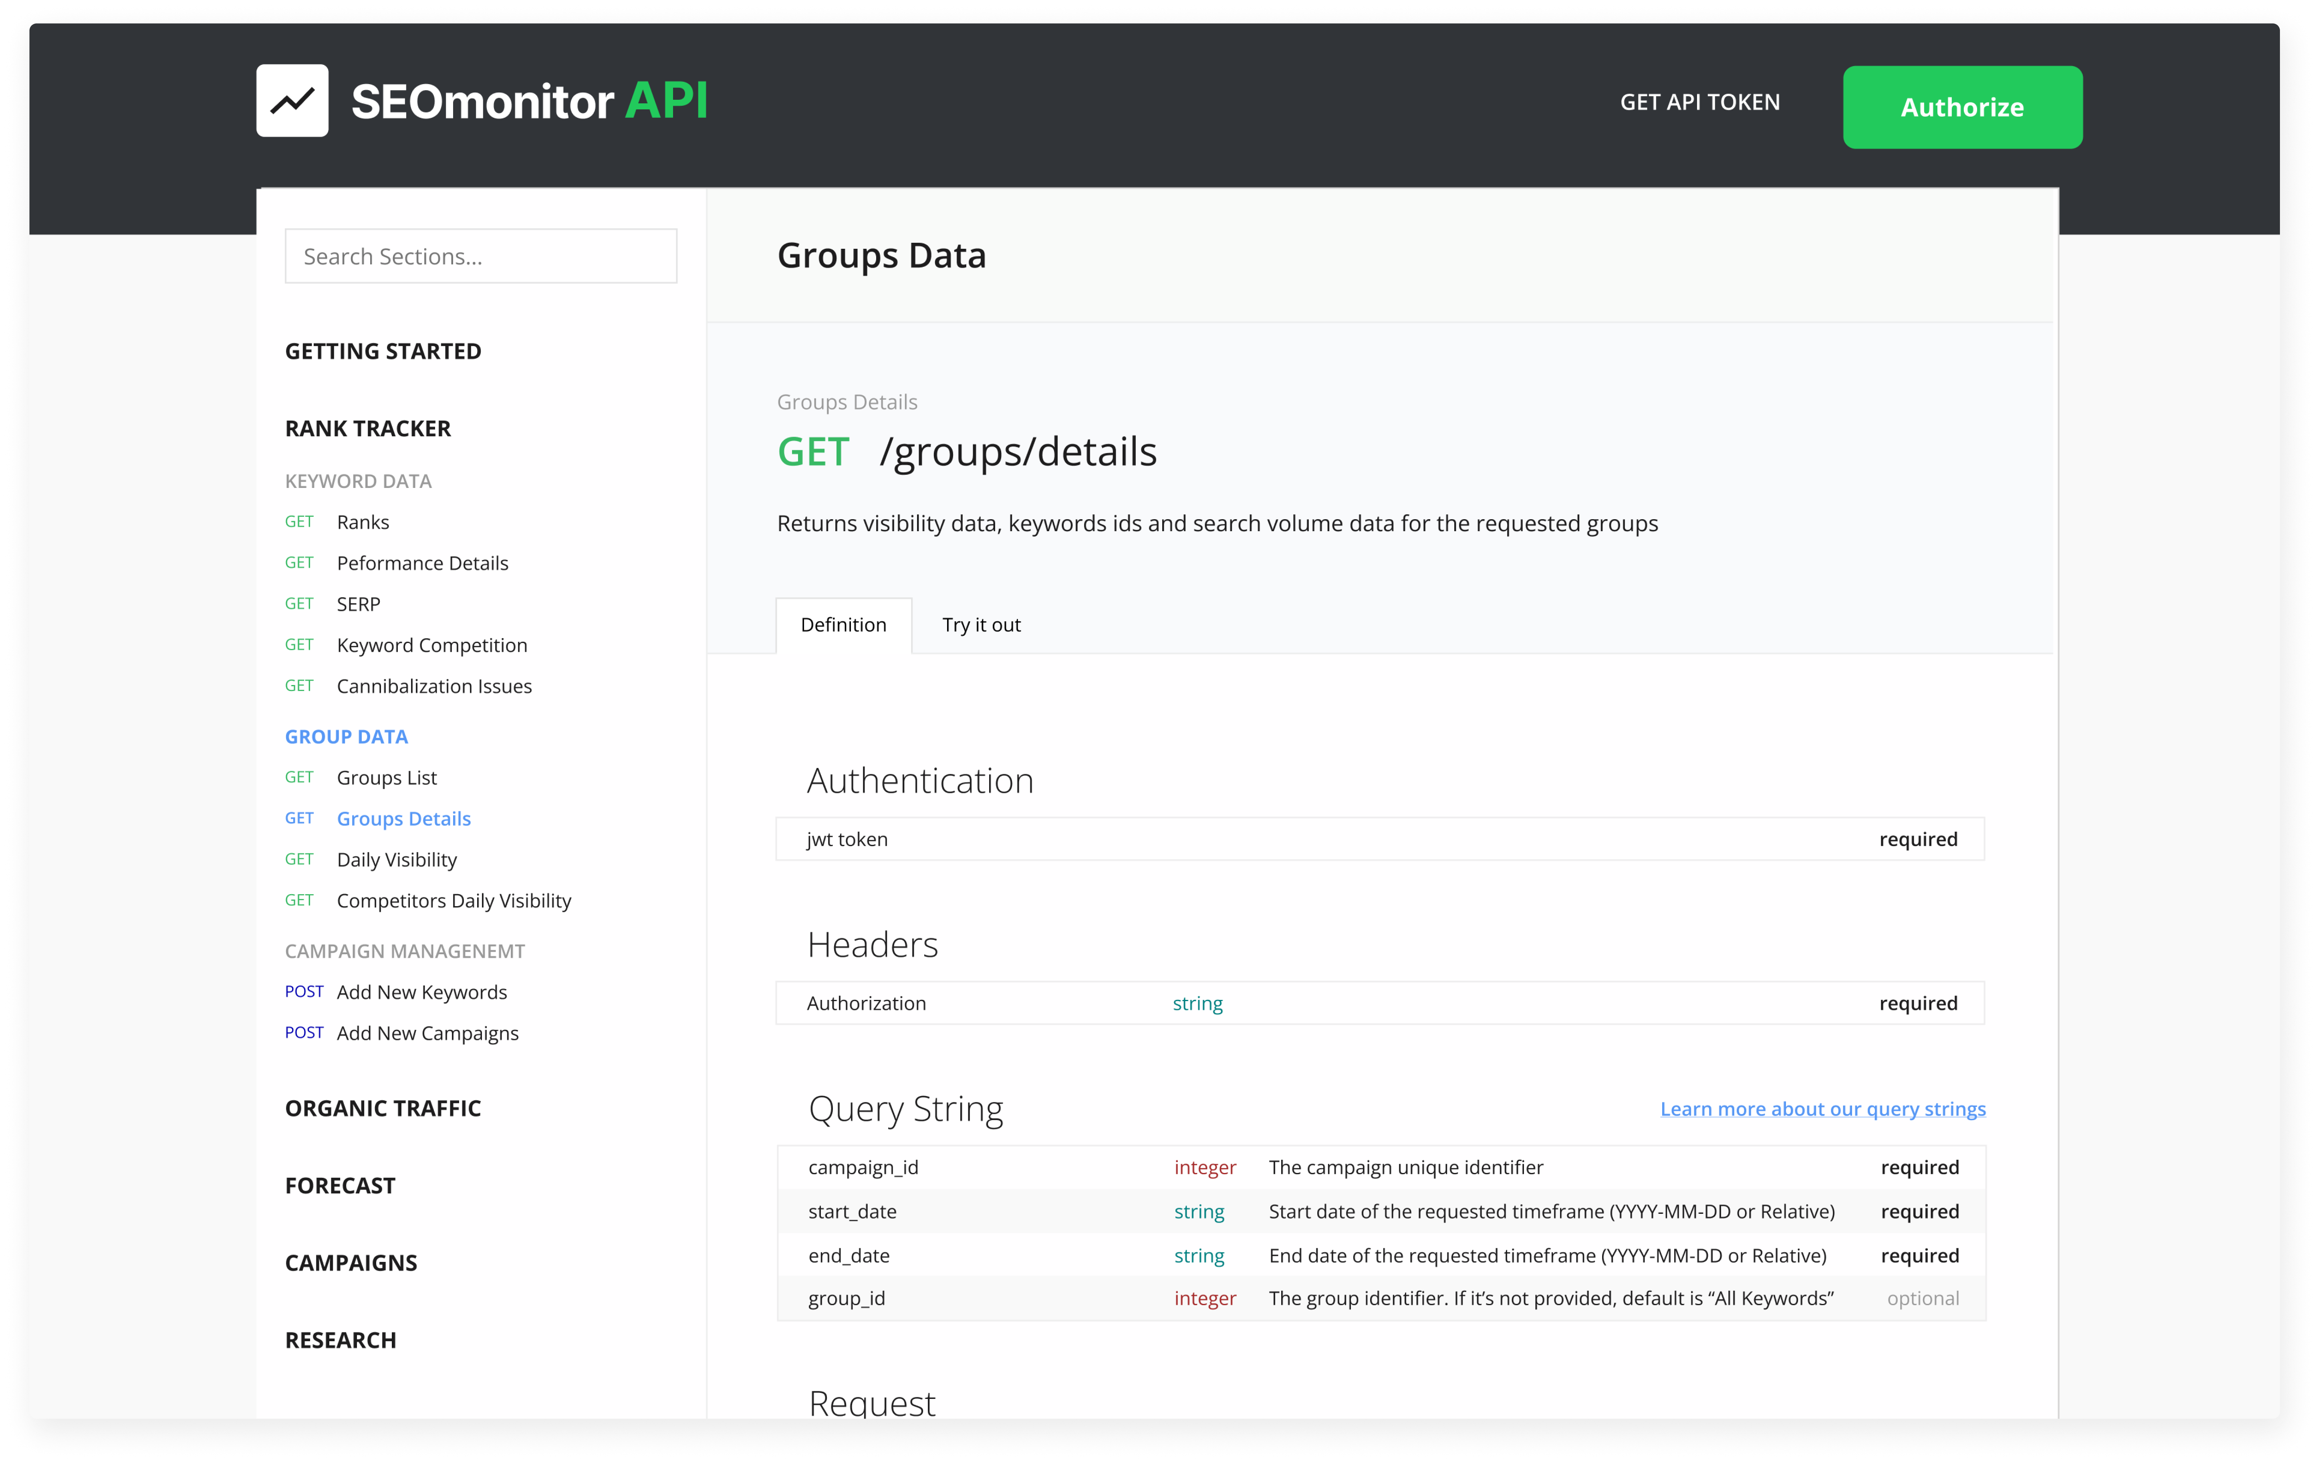Expand the GETTING STARTED section
The height and width of the screenshot is (1463, 2318).
click(x=383, y=351)
